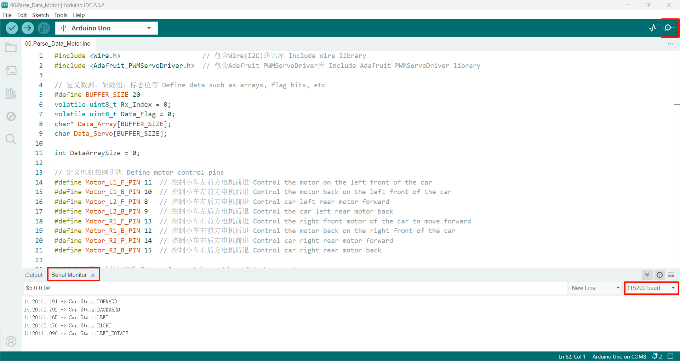Open the Library Manager books icon
This screenshot has height=361, width=680.
click(x=11, y=93)
